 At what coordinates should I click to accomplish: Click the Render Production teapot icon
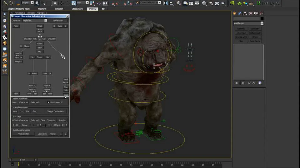tap(223, 3)
